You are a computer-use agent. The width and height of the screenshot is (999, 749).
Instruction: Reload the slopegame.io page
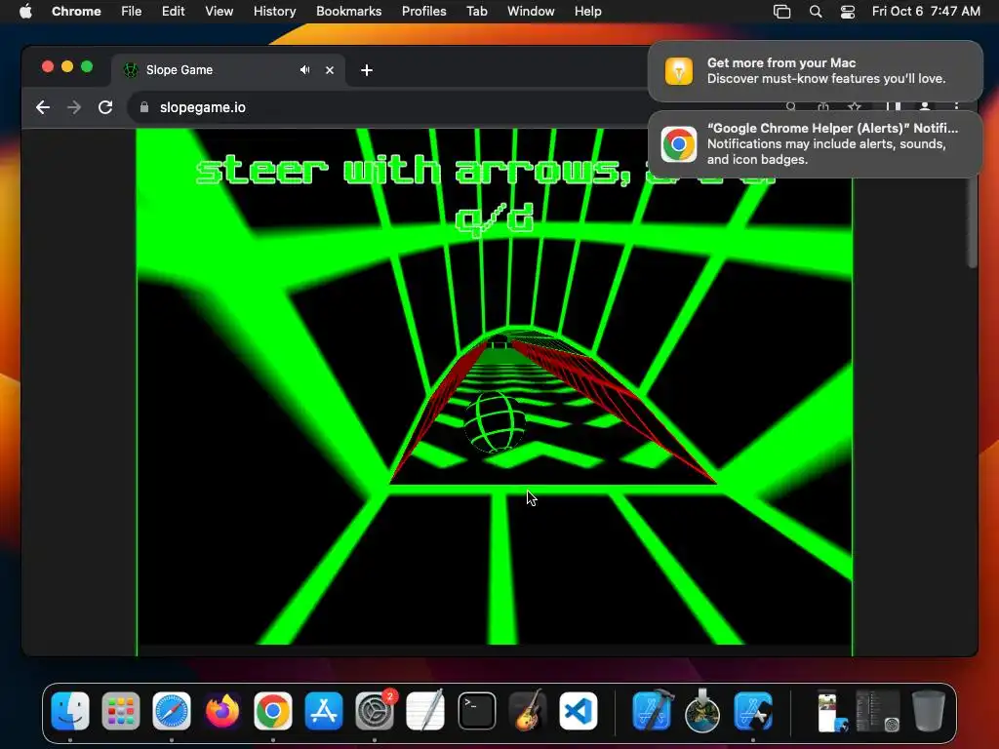point(105,107)
